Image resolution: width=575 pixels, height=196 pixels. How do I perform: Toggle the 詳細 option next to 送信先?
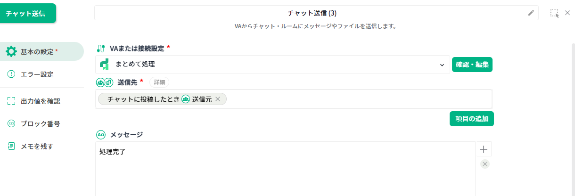159,82
